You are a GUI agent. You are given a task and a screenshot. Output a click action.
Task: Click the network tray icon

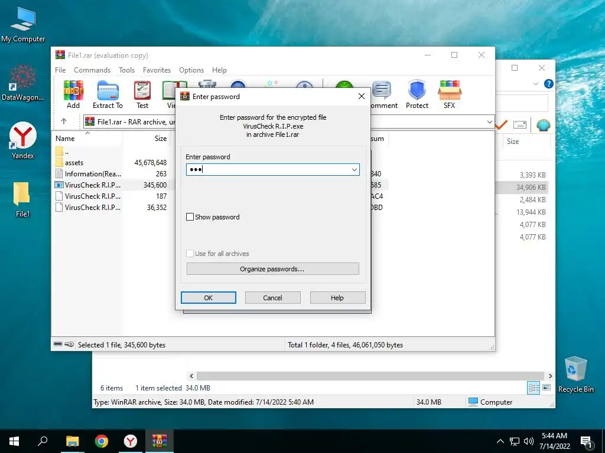(x=515, y=441)
